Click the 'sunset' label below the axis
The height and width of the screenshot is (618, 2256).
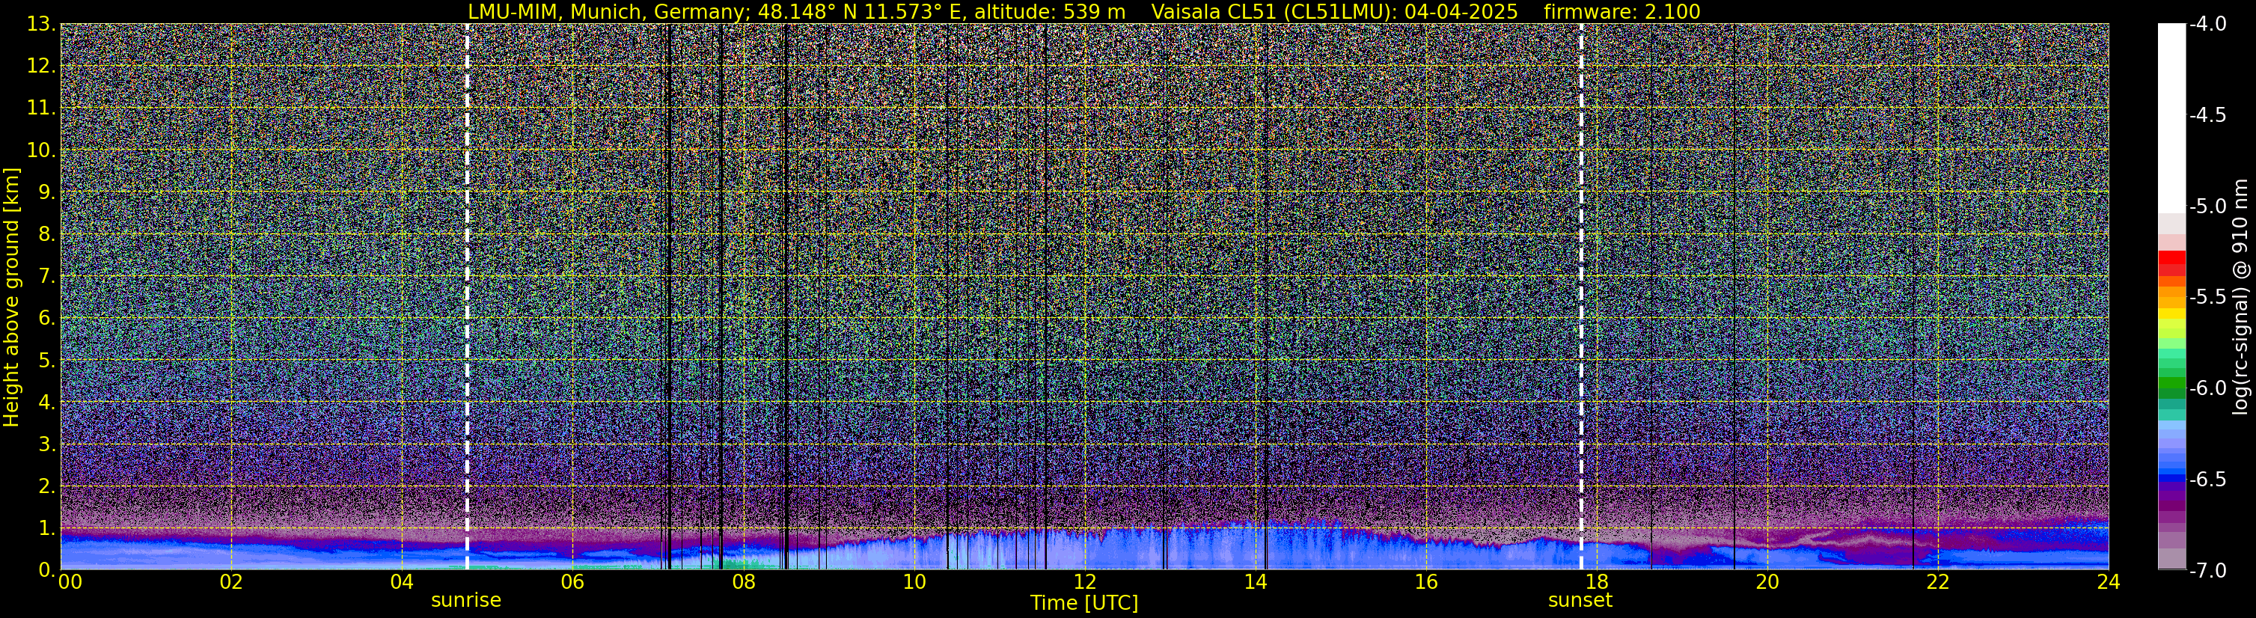(x=1580, y=601)
